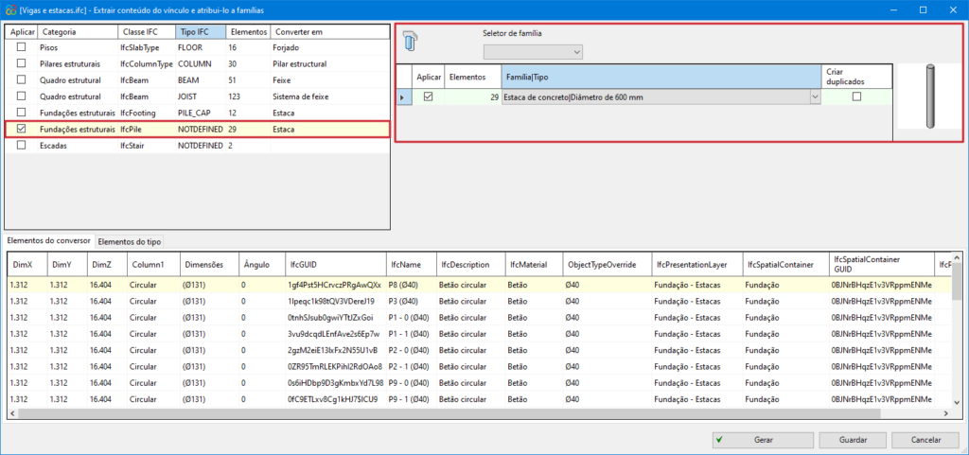Select the row named P1 - 0 (Ø40)

coord(479,317)
